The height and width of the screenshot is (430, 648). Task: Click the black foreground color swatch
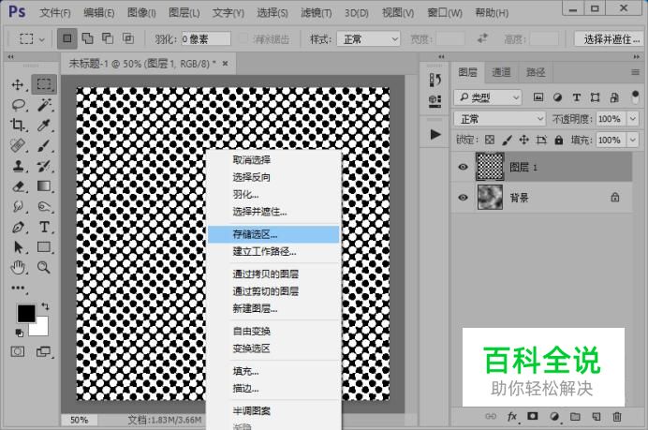(26, 314)
